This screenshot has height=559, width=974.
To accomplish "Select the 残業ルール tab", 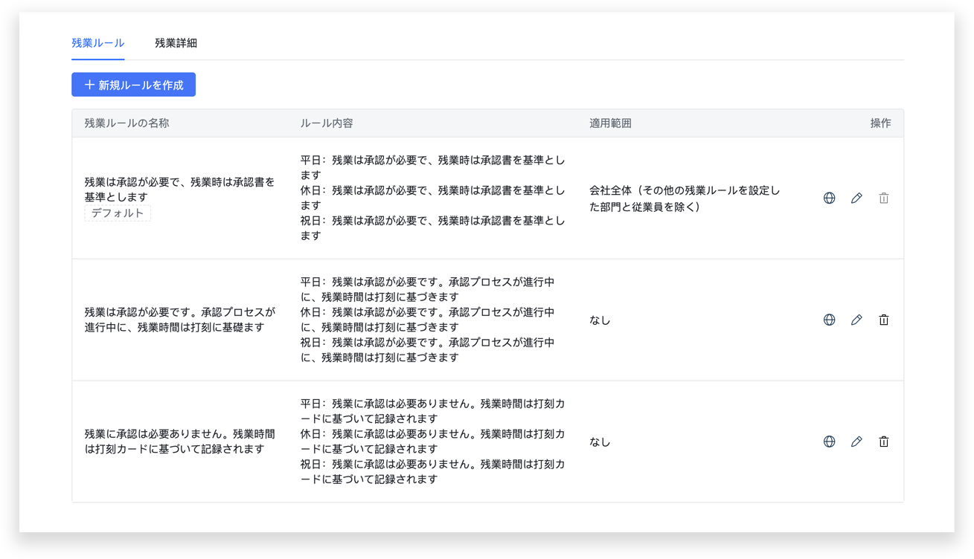I will (x=97, y=43).
